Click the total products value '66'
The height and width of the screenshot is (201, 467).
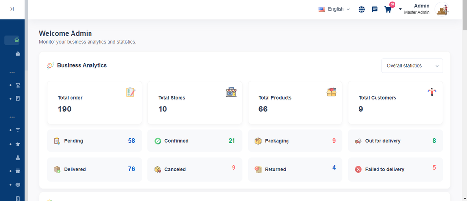[263, 109]
